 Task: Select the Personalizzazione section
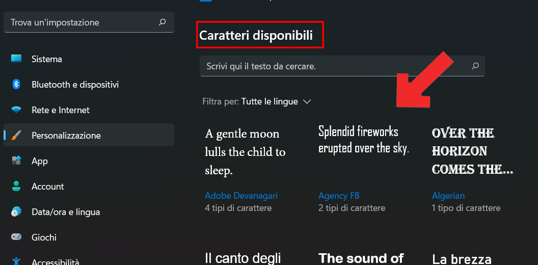(89, 135)
